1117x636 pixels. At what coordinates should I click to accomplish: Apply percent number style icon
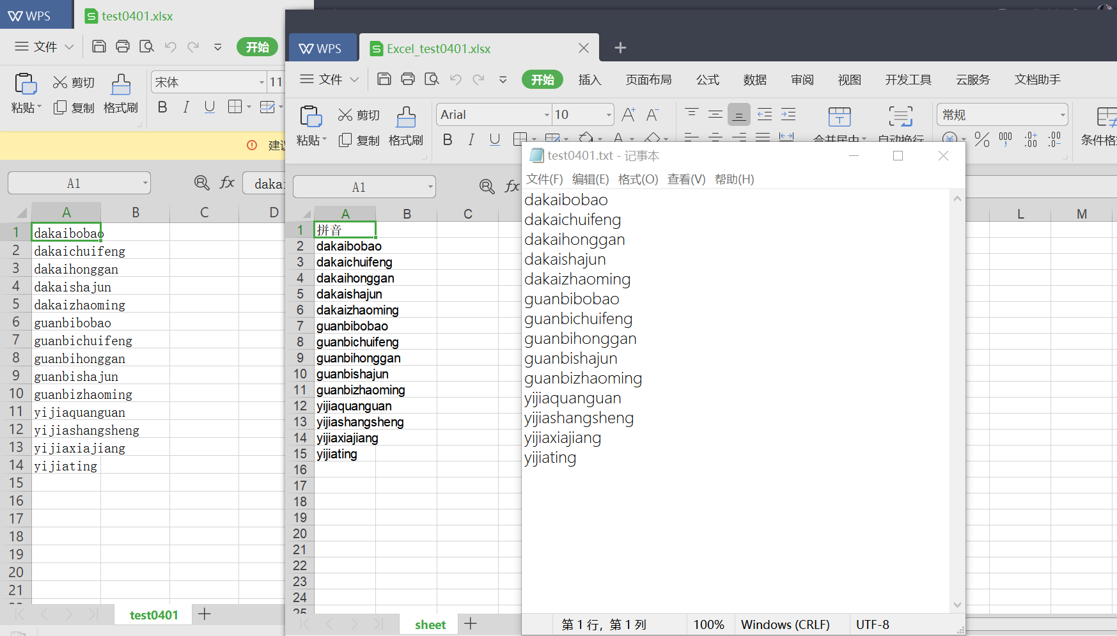pos(982,140)
